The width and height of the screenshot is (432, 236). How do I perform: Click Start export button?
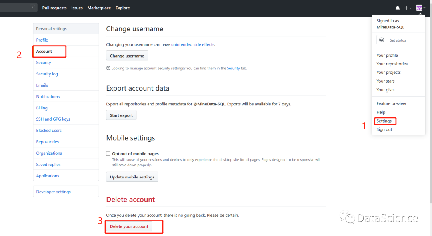121,115
